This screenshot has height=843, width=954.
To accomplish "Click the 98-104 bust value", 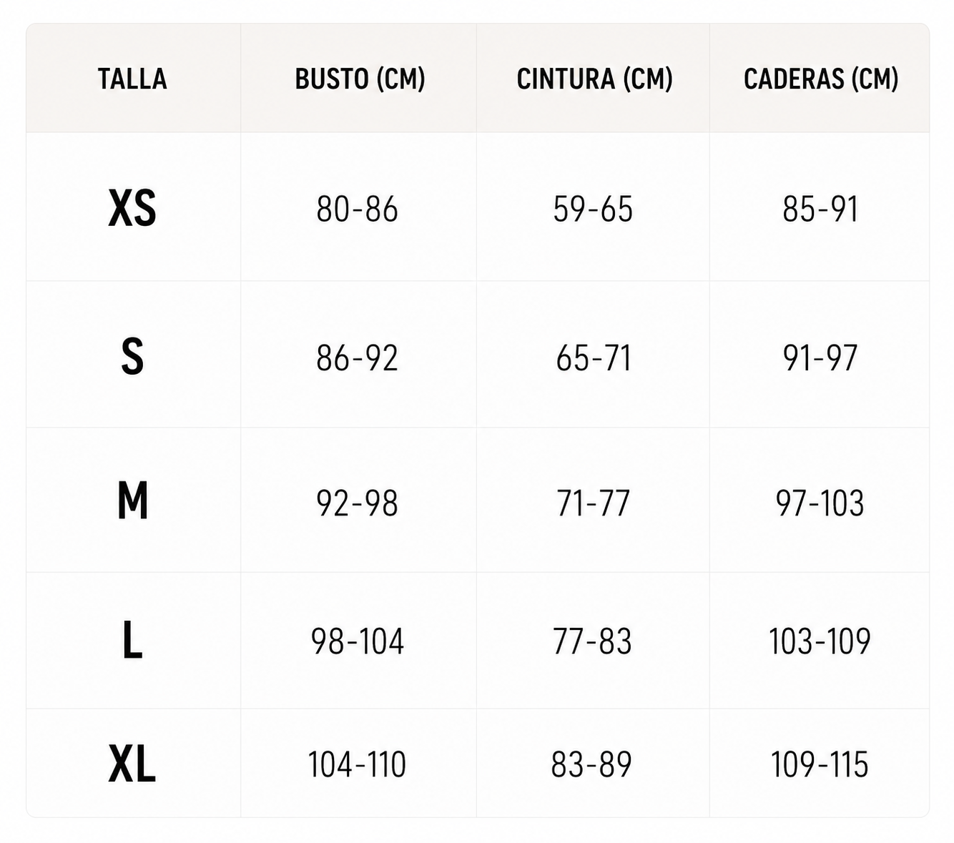I will (x=357, y=641).
